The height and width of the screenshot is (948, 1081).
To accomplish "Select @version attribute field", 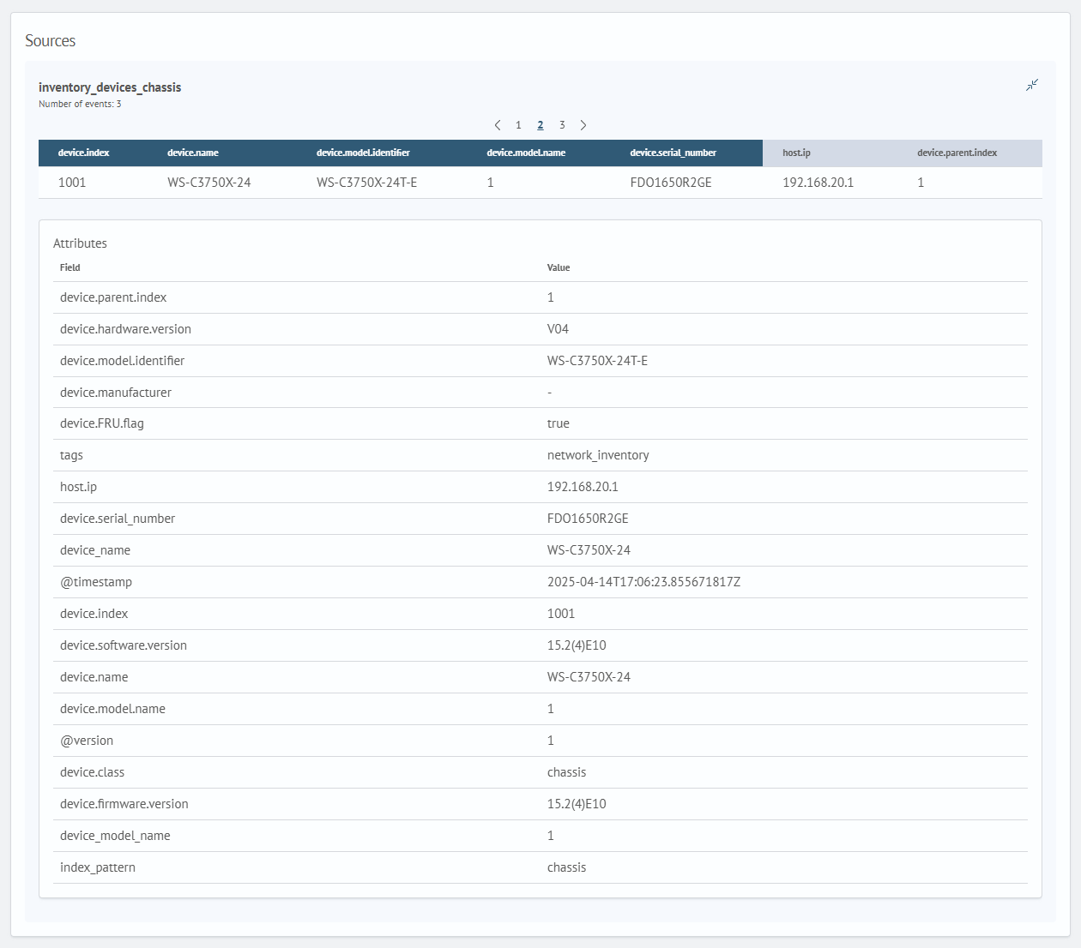I will [87, 741].
